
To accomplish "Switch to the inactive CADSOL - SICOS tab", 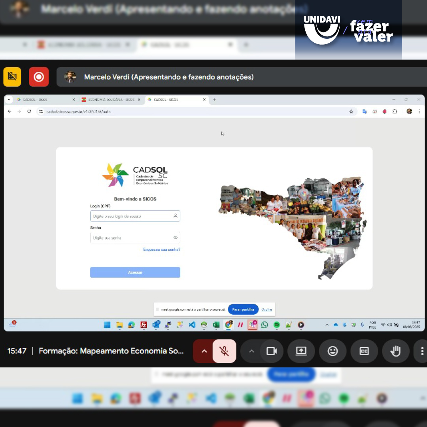I will coord(45,100).
